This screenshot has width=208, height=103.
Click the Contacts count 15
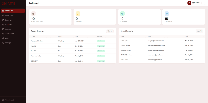pyautogui.click(x=166, y=19)
